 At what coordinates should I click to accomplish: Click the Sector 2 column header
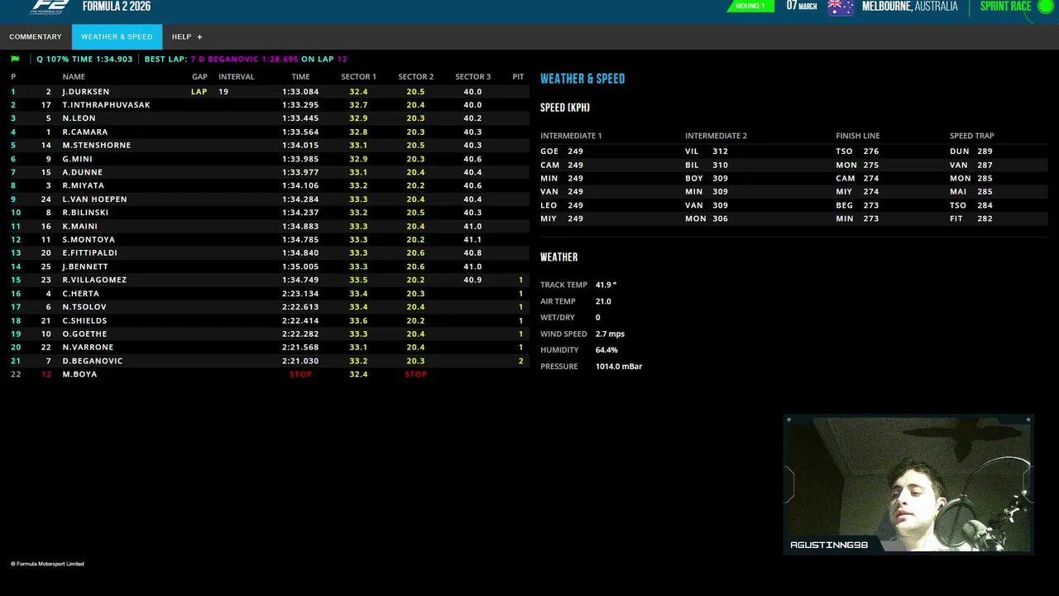coord(415,77)
